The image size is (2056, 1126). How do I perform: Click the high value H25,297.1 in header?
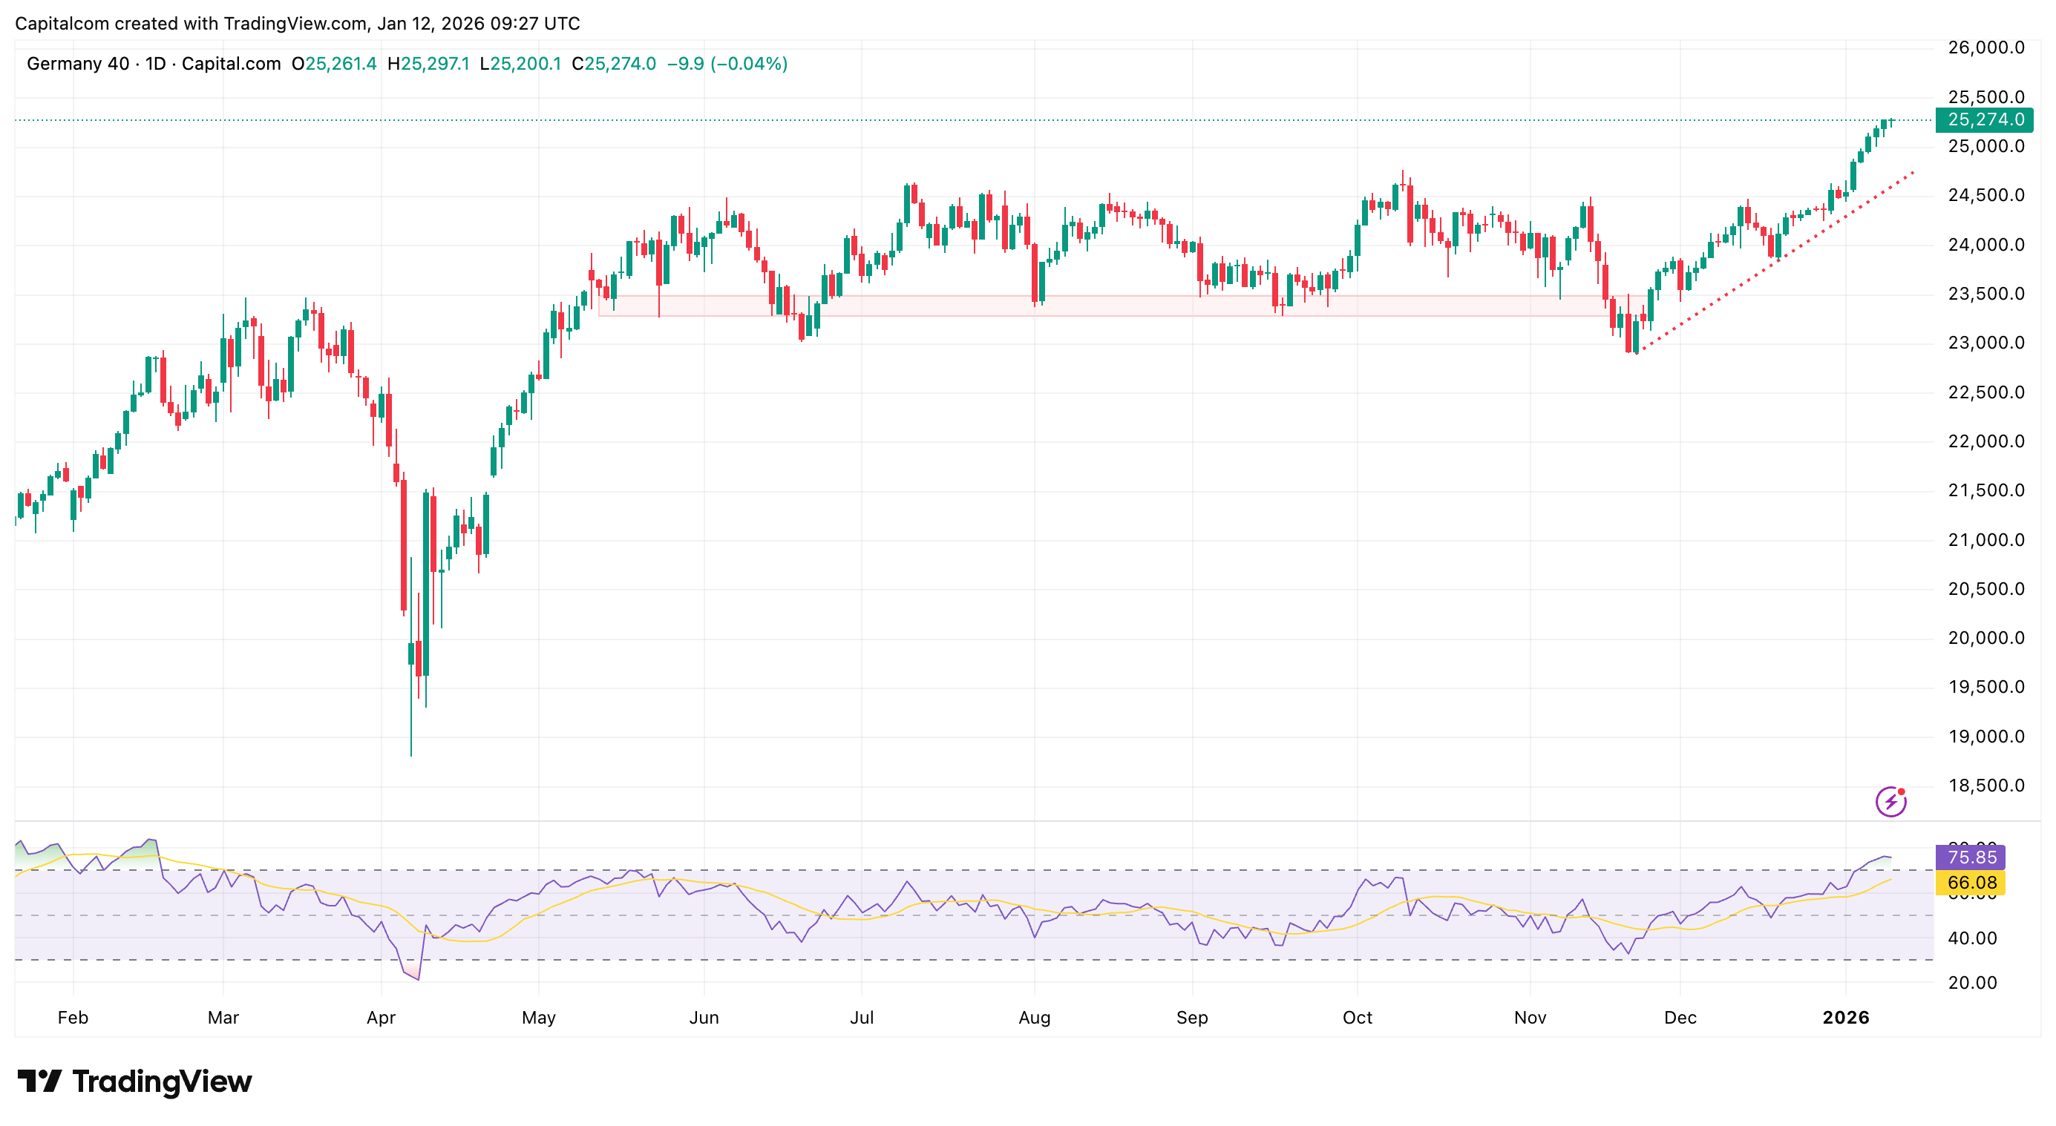428,64
